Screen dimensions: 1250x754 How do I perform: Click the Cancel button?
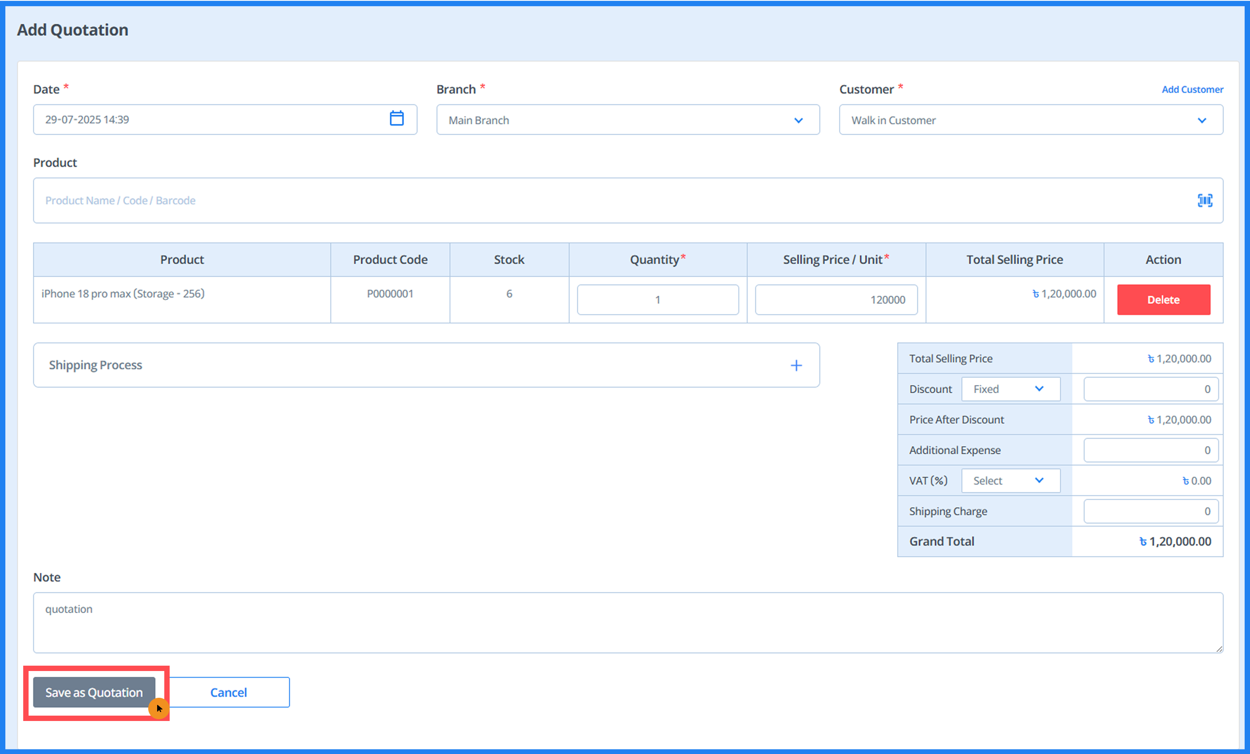click(229, 692)
